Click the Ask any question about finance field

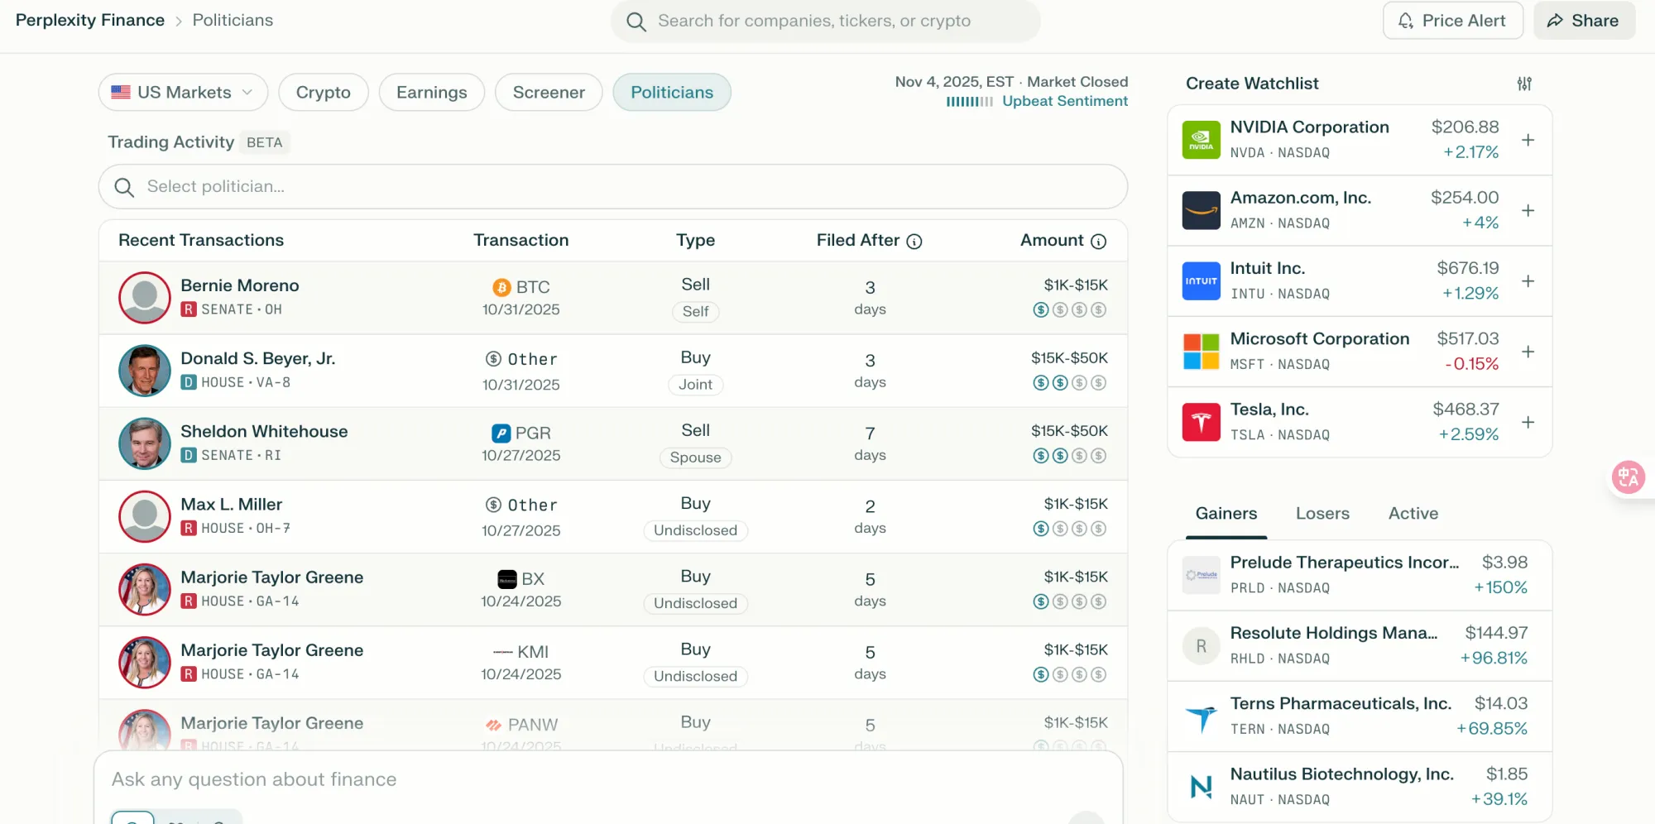(608, 779)
